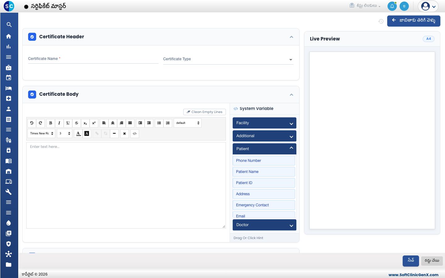Insert a horizontal line in editor

tap(114, 133)
